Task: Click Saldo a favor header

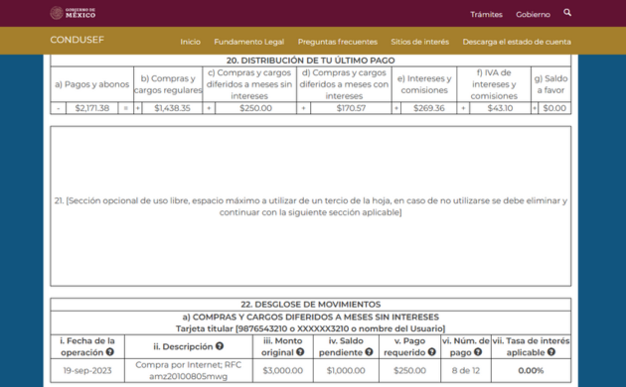Action: click(x=550, y=84)
